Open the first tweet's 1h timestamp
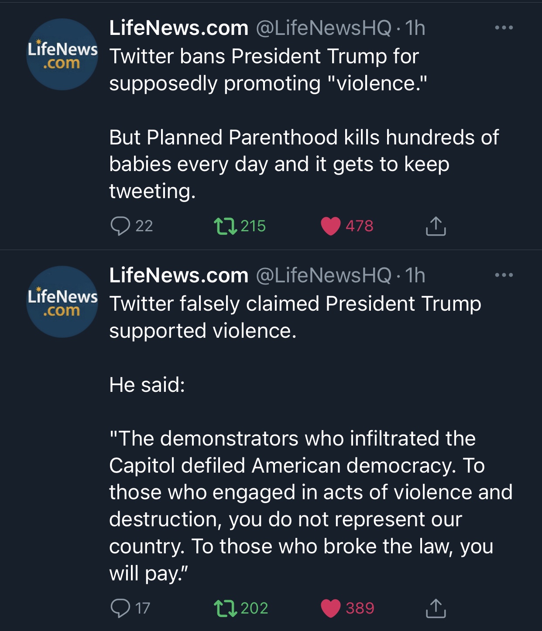This screenshot has width=542, height=631. point(415,28)
